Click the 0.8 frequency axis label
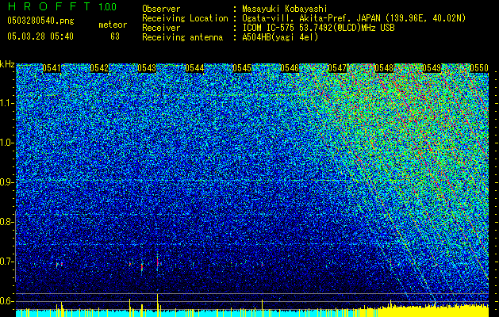This screenshot has width=499, height=317. tap(7, 222)
